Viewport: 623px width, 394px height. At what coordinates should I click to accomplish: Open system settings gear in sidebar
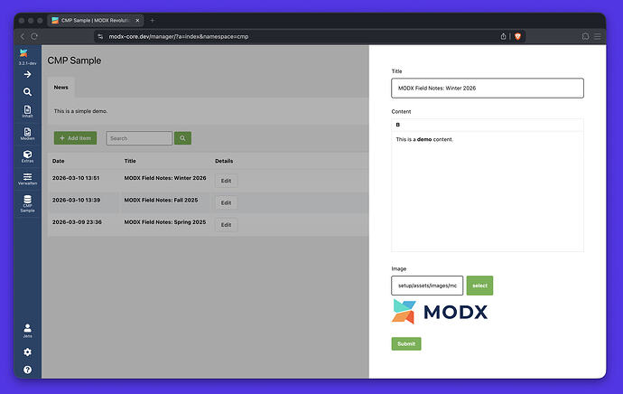(27, 352)
